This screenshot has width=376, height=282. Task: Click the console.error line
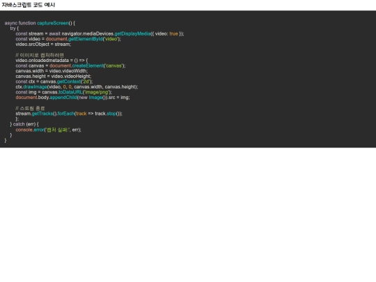coord(49,130)
